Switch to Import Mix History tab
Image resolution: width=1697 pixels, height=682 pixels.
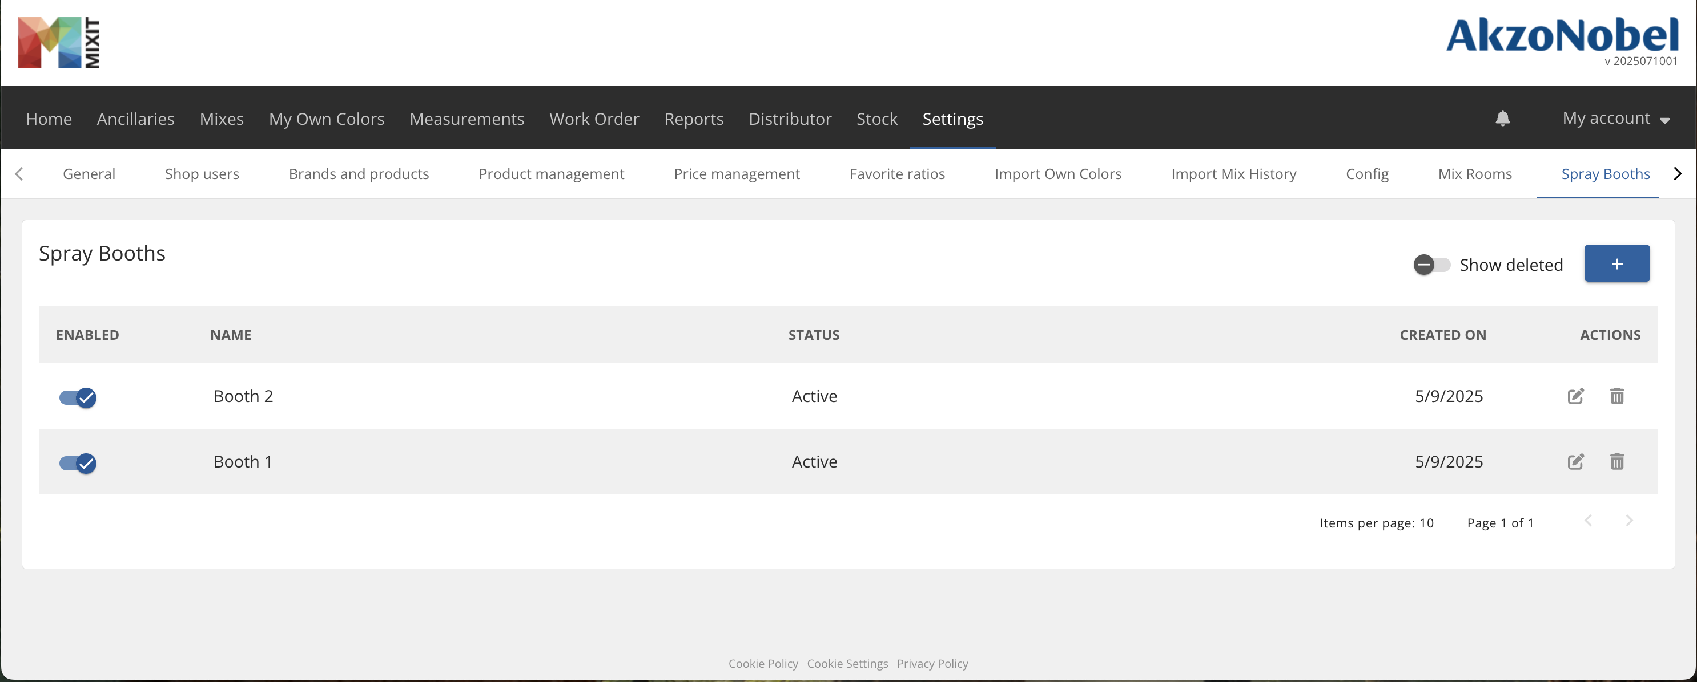[1233, 173]
